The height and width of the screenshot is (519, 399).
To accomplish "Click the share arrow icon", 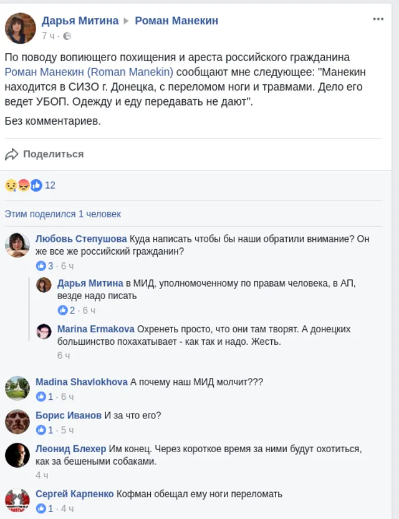I will pos(12,154).
